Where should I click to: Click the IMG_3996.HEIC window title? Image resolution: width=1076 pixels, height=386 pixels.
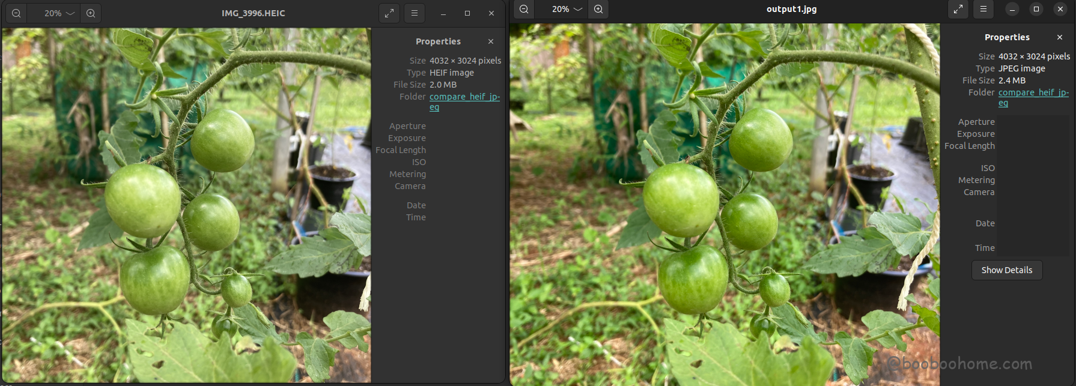254,13
